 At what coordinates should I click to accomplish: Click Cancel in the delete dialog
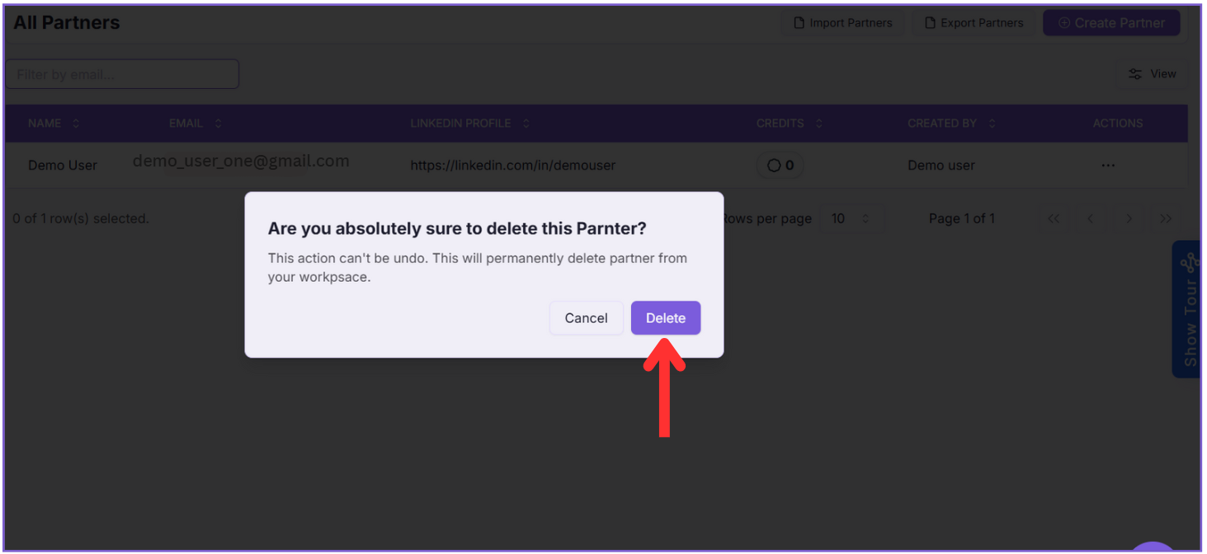point(586,318)
